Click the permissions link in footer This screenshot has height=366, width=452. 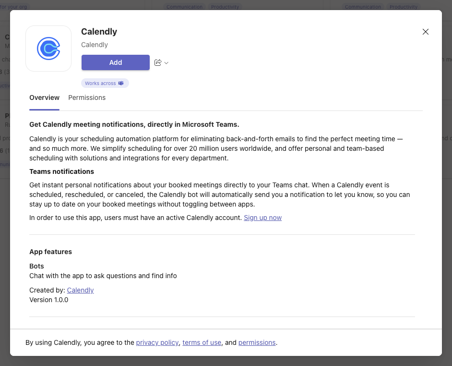tap(257, 342)
